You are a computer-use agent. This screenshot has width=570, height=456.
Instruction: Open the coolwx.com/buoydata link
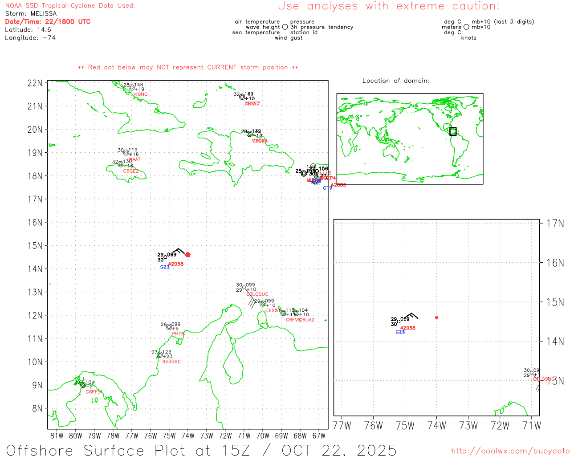[510, 451]
